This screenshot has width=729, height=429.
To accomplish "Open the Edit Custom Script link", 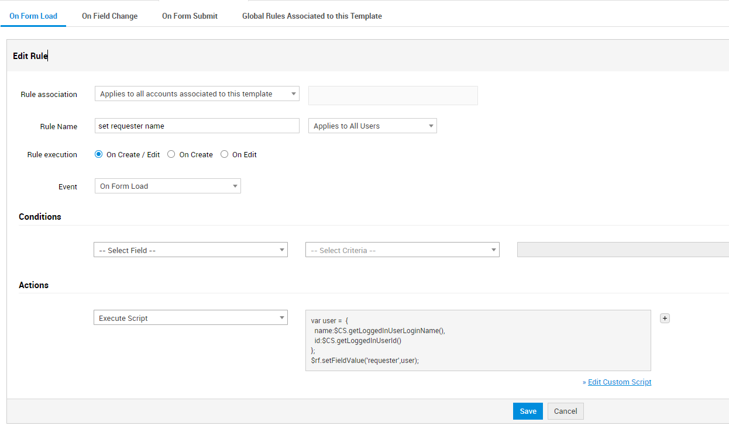I will (x=619, y=382).
